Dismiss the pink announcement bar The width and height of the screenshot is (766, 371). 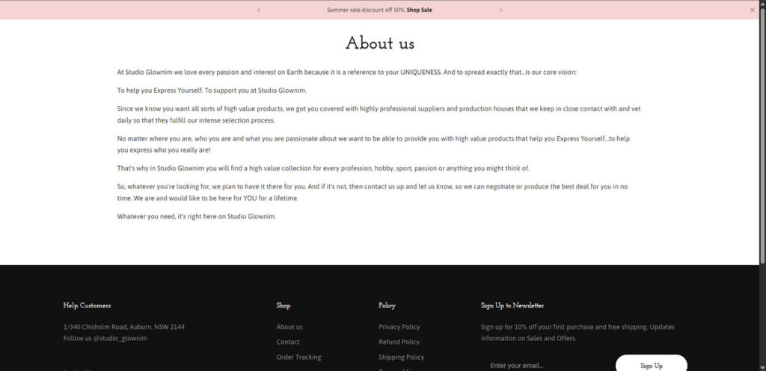pyautogui.click(x=753, y=10)
